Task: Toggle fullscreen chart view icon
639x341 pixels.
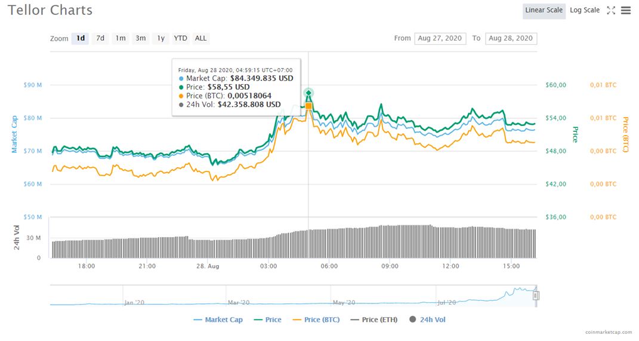Action: pos(611,11)
